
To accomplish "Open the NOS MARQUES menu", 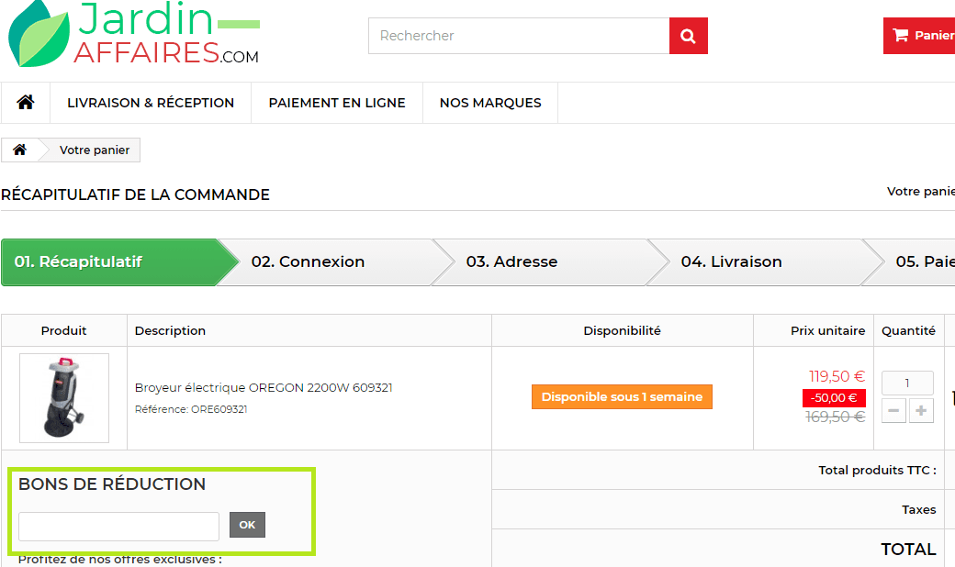I will (x=489, y=102).
